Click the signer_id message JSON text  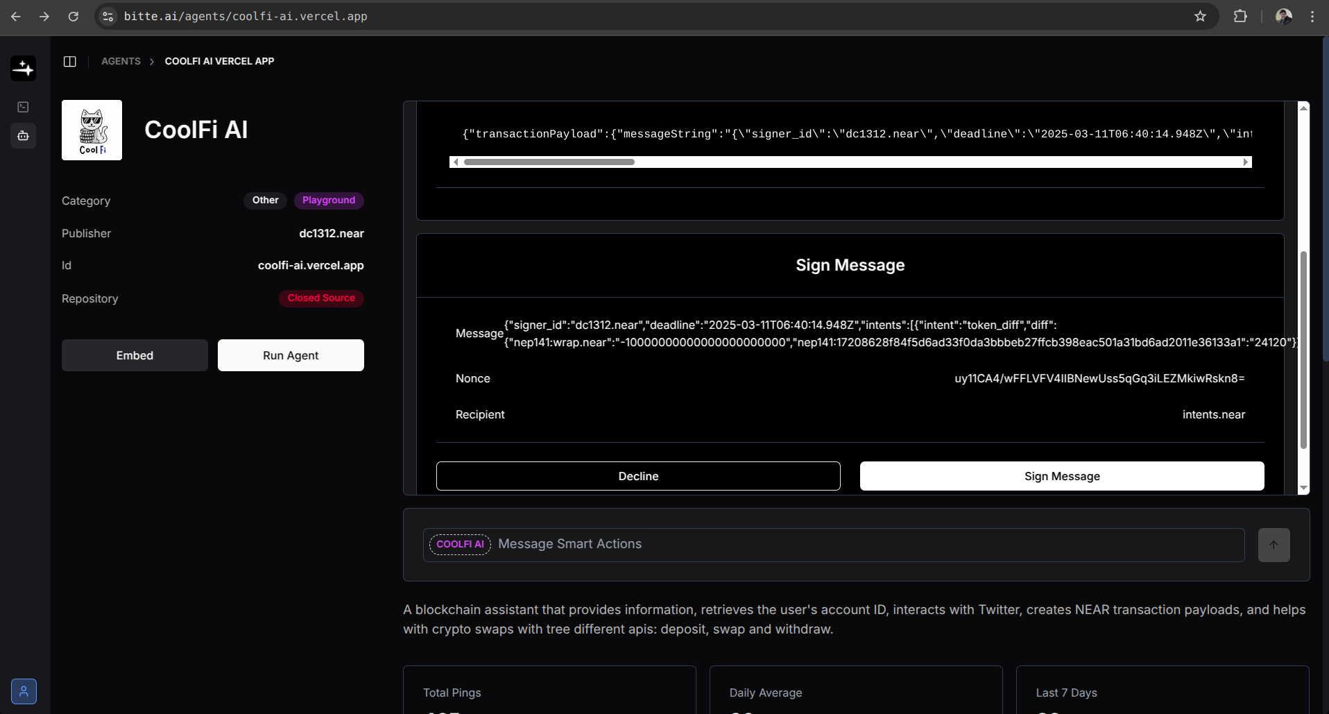[x=900, y=334]
